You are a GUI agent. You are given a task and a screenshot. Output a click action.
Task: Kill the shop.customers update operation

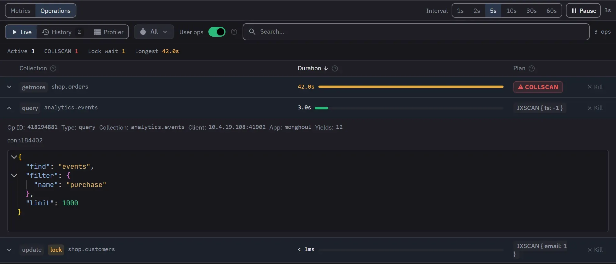[595, 250]
